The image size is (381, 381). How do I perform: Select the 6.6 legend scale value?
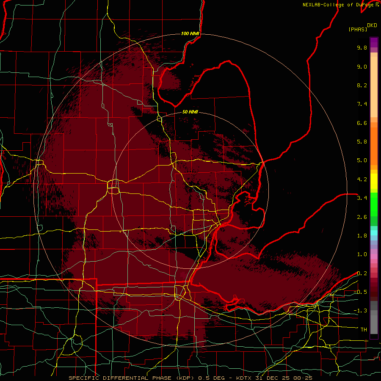coord(362,123)
